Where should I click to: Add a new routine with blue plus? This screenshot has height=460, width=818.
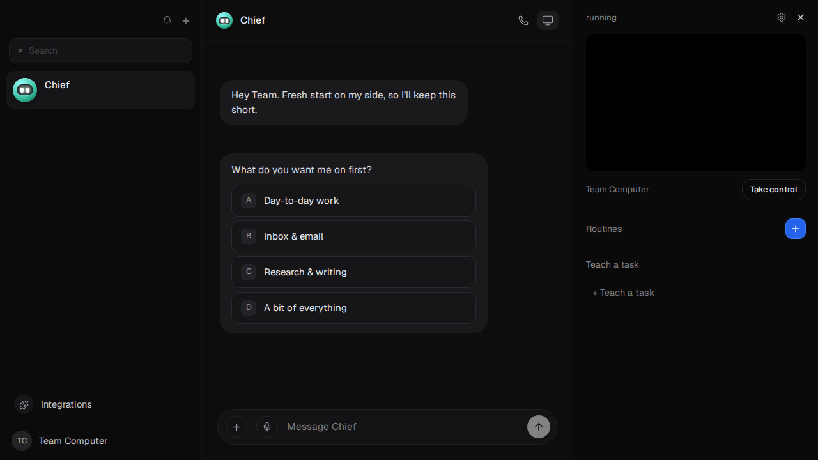pyautogui.click(x=796, y=229)
